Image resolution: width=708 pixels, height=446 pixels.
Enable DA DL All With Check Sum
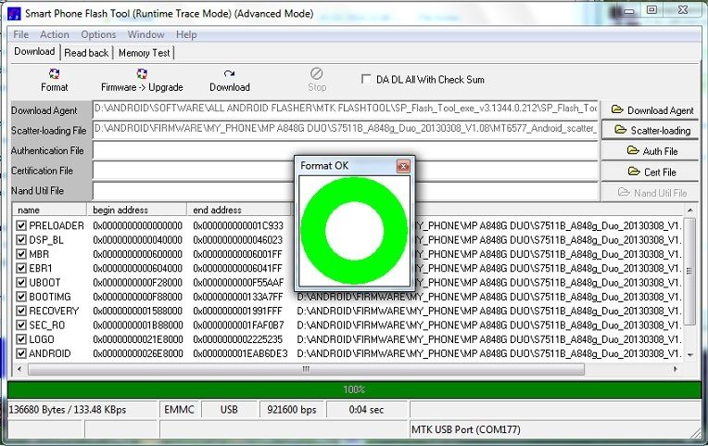coord(366,79)
